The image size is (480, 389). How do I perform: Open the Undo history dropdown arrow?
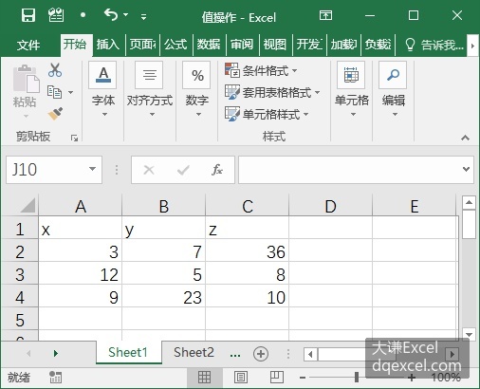126,15
